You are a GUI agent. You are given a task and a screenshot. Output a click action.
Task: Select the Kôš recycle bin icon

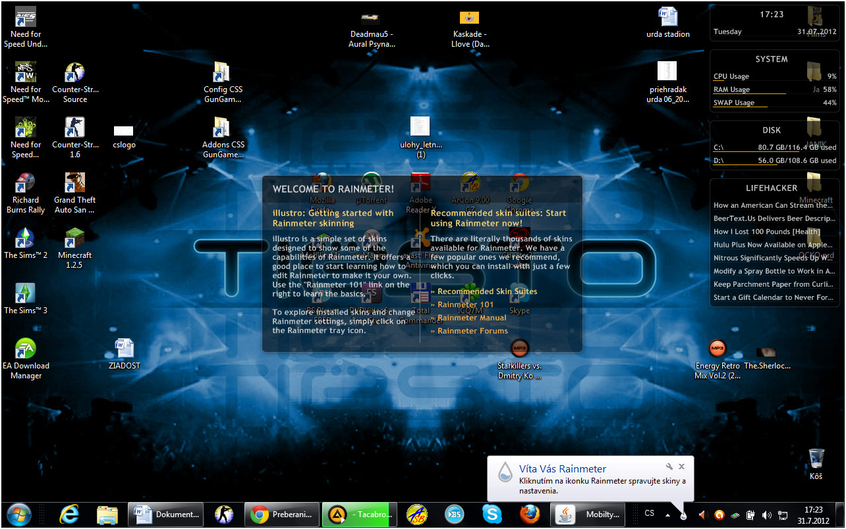click(x=816, y=459)
